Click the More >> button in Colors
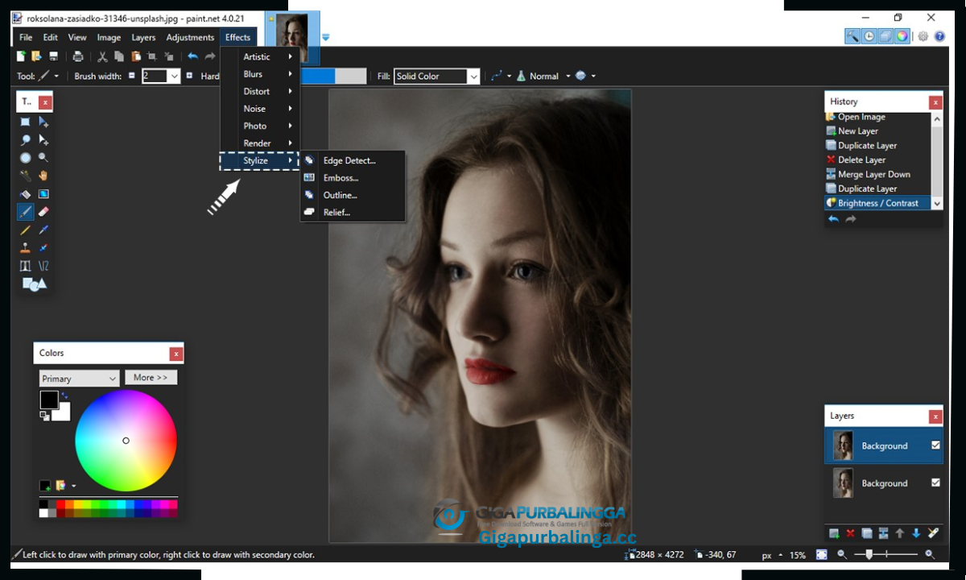966x580 pixels. [x=151, y=377]
